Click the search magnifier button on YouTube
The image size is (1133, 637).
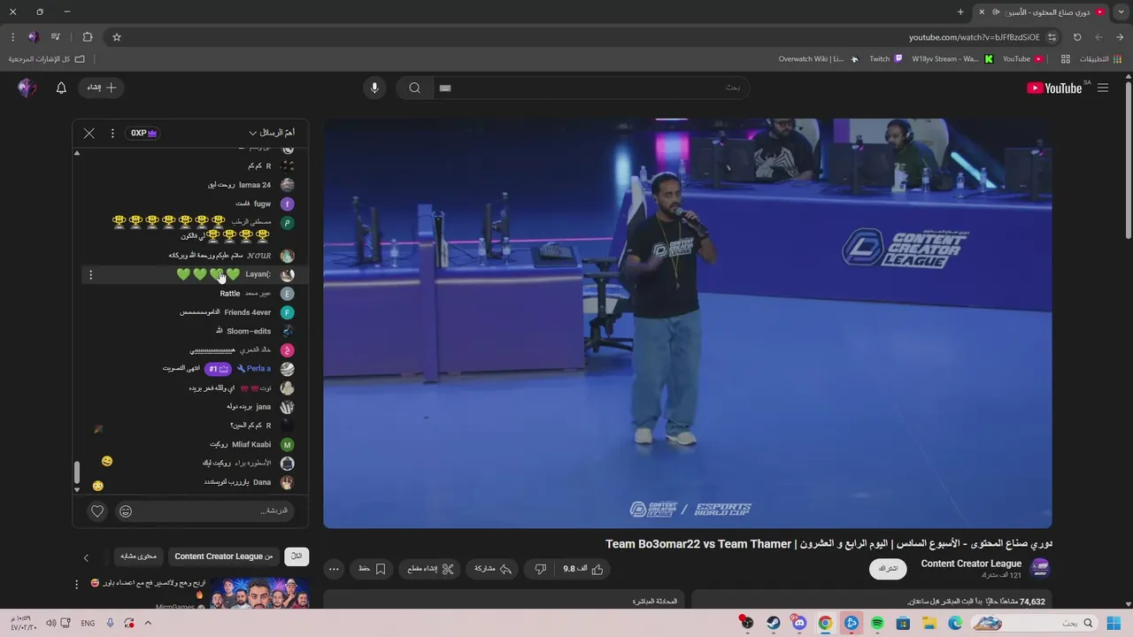coord(414,88)
